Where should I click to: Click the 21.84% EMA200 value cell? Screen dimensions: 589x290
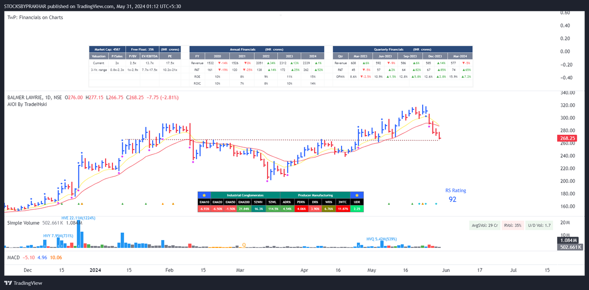tap(244, 208)
